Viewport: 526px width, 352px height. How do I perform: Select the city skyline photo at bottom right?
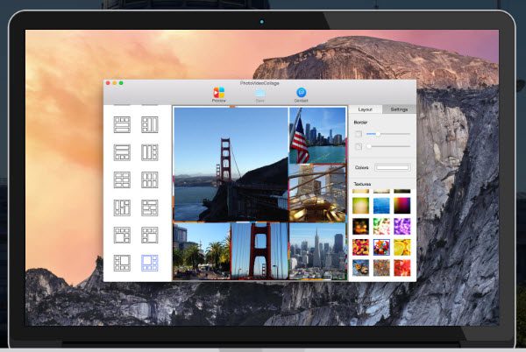tap(317, 250)
